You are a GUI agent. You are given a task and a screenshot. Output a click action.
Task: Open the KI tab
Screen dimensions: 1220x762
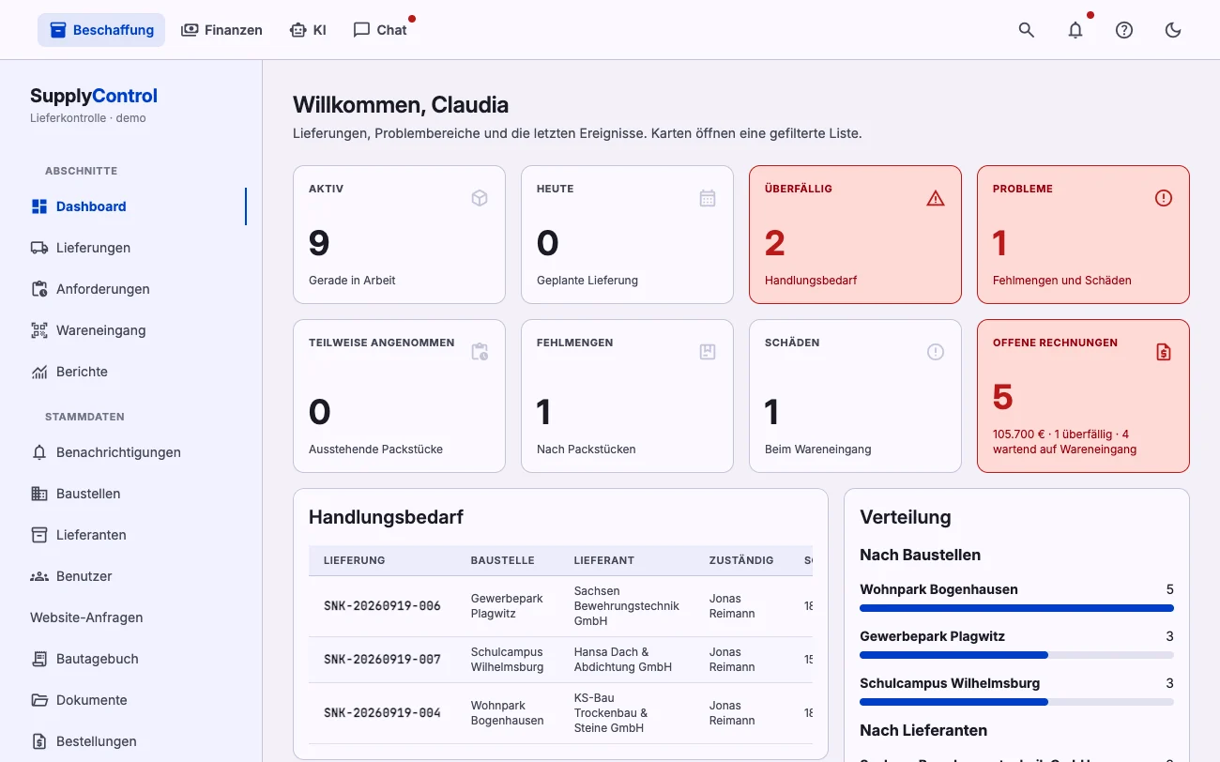tap(308, 30)
